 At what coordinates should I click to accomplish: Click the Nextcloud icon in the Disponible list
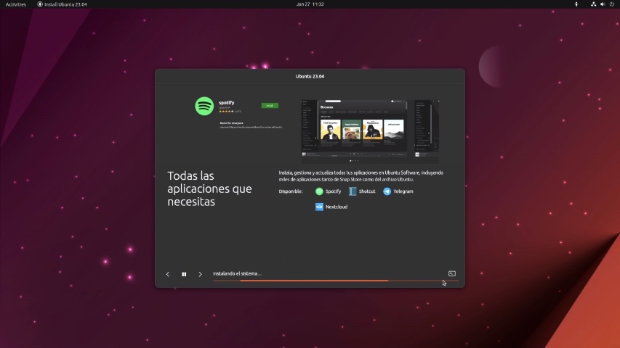(x=319, y=207)
